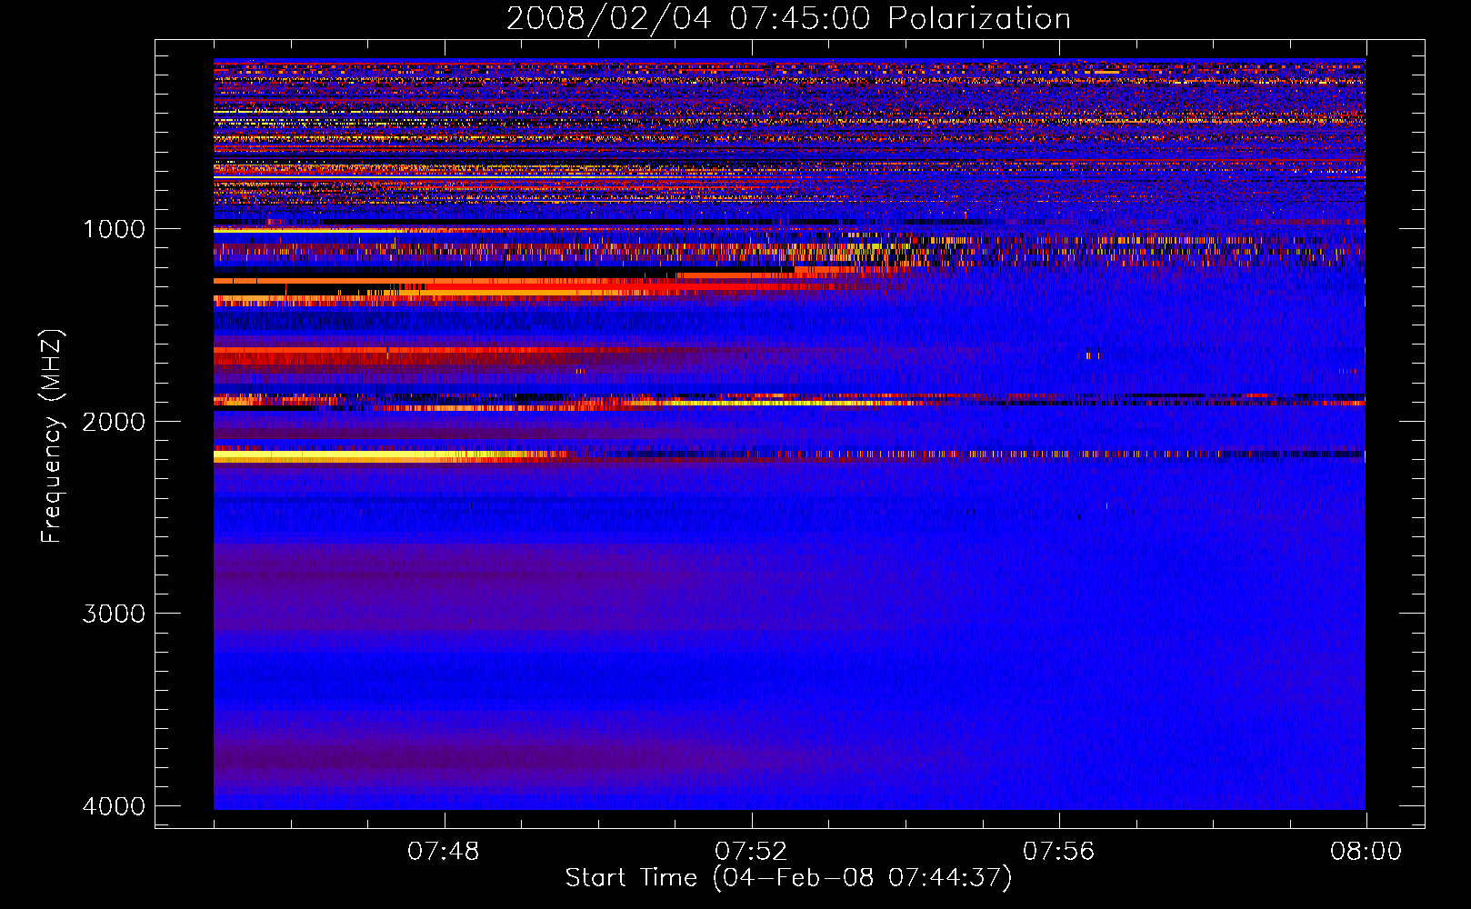The height and width of the screenshot is (909, 1471).
Task: Click the 2000 frequency tick label
Action: click(114, 422)
